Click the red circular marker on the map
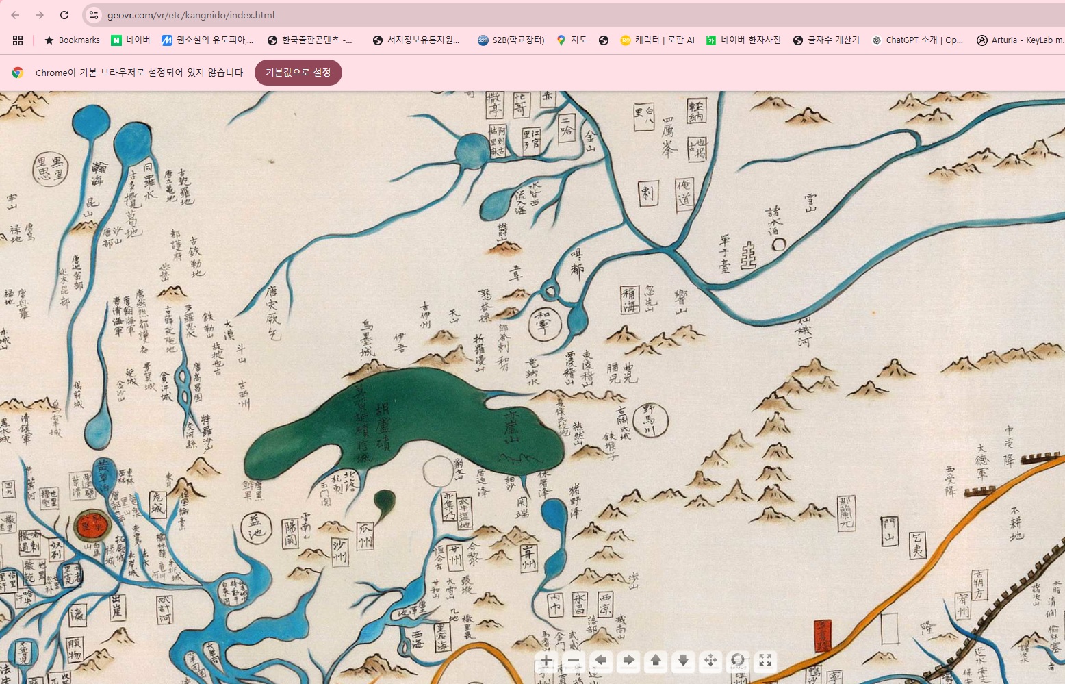 pos(92,525)
